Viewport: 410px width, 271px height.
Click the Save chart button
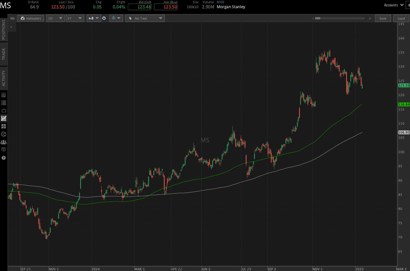point(383,18)
